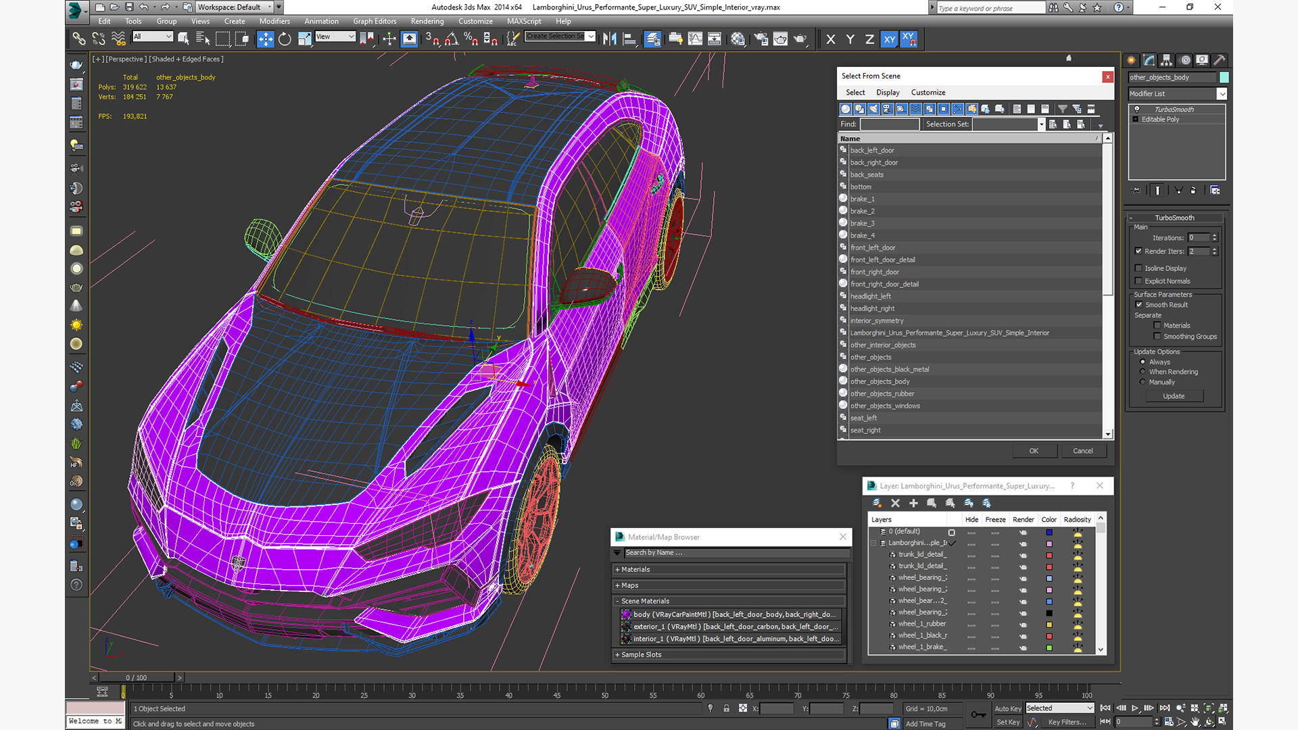Go to start of animation
Viewport: 1298px width, 730px height.
[1105, 708]
